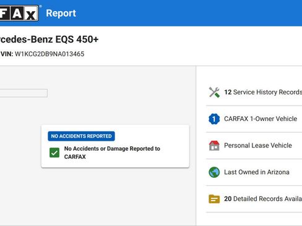
Task: Click the globe Last Owned icon
Action: [x=214, y=172]
